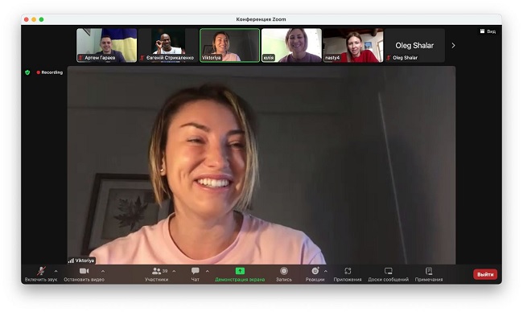This screenshot has height=312, width=523.
Task: Open Whiteboards (Доски сообщений) icon
Action: [x=389, y=271]
